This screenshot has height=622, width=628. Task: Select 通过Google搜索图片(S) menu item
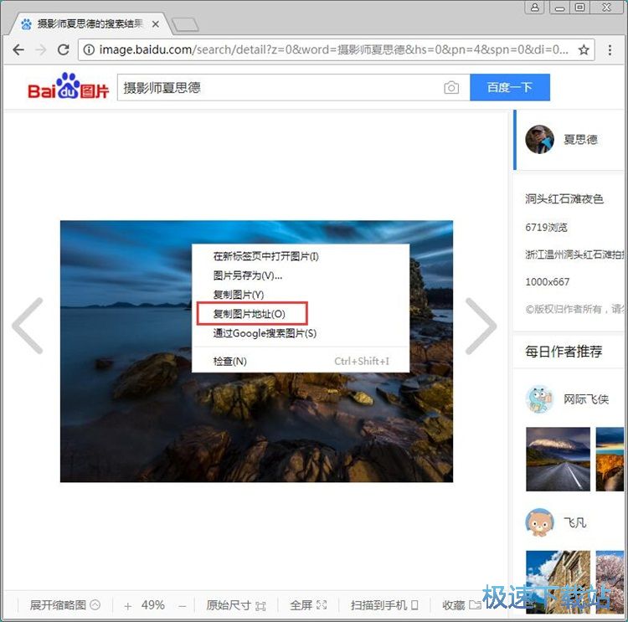click(x=301, y=333)
